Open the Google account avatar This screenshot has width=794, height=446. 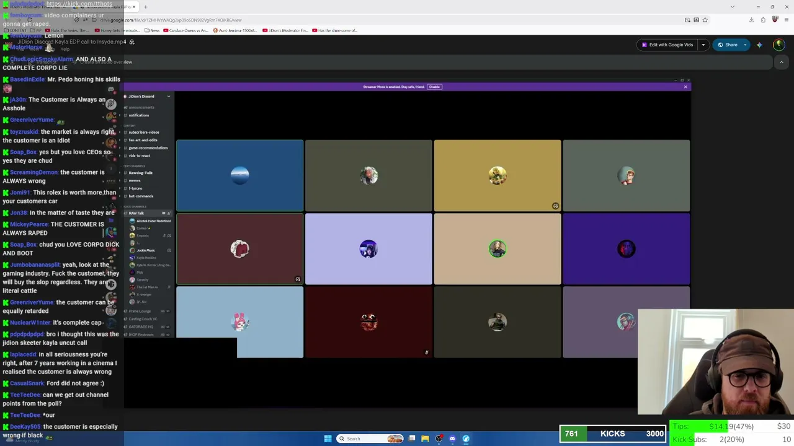778,45
